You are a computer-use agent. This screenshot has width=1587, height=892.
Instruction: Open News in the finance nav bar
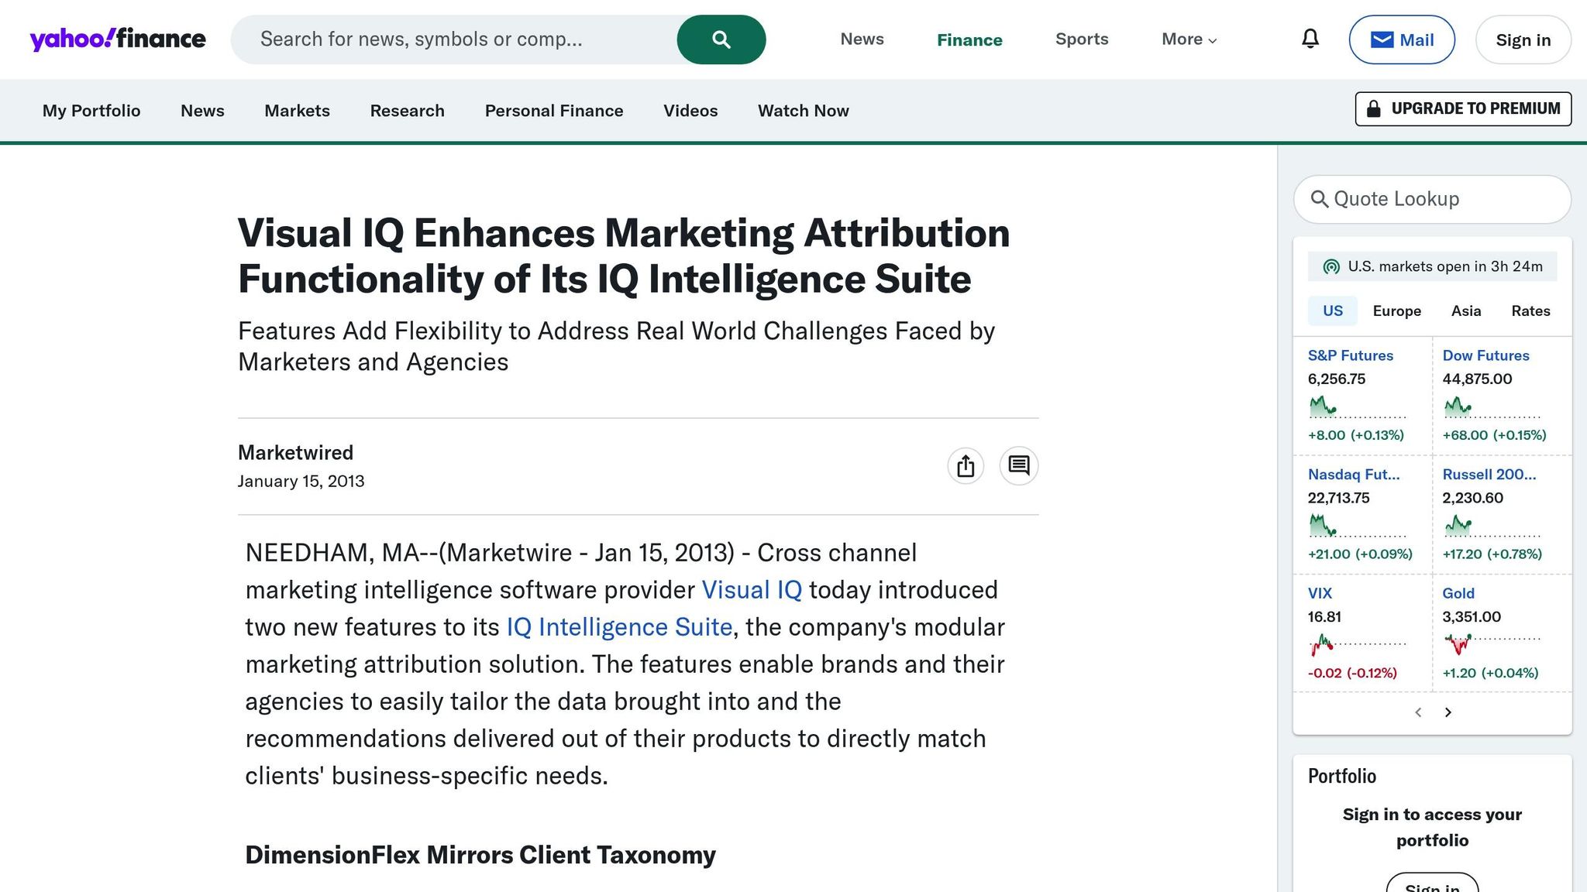click(202, 111)
